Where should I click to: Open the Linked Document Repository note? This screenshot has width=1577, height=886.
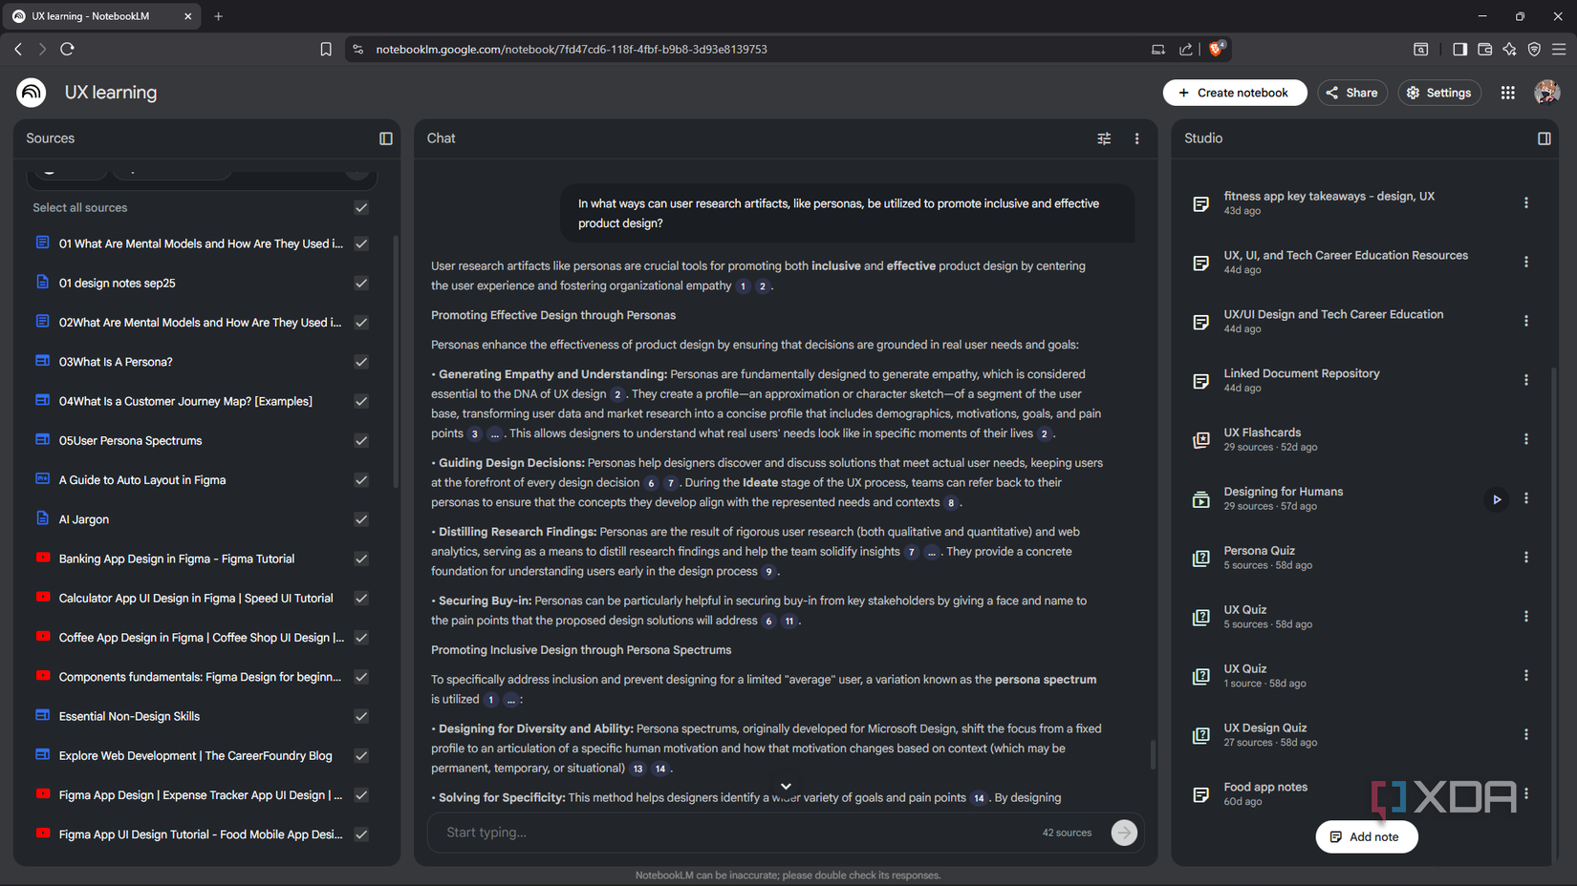(1301, 373)
